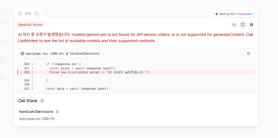This screenshot has height=138, width=278.
Task: Open handleAIGenerate frame in editor icon
Action: [x=57, y=112]
